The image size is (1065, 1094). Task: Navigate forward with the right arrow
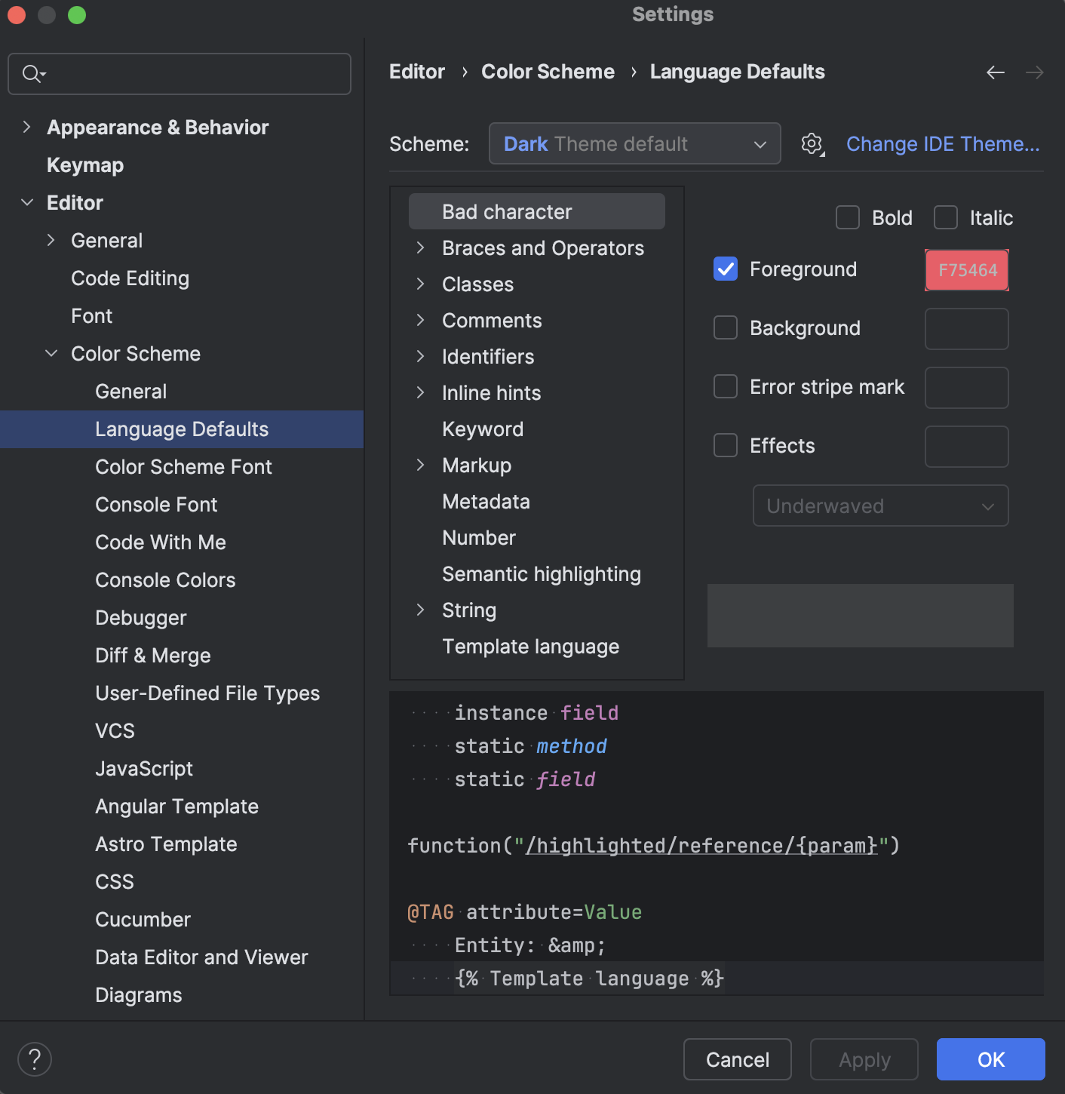pyautogui.click(x=1035, y=72)
